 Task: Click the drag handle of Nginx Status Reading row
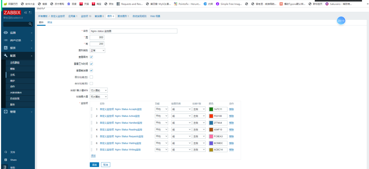(x=92, y=129)
